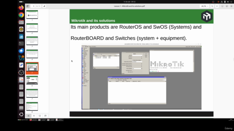The image size is (234, 131).
Task: Click the Activities indicator in top bar
Action: point(22,2)
